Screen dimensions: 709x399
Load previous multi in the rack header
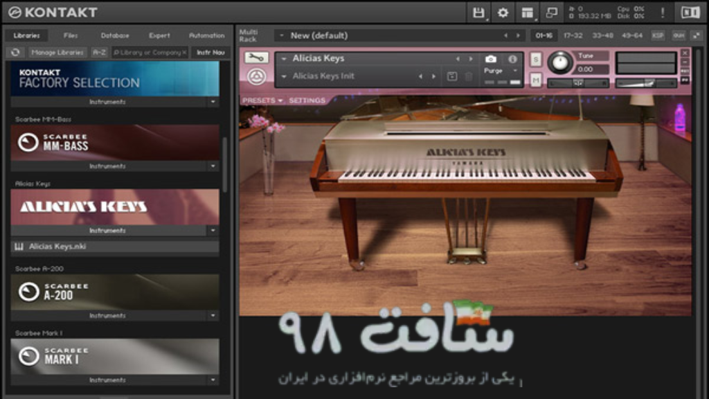[x=505, y=35]
